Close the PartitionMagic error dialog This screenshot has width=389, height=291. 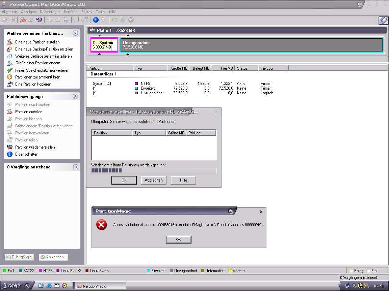(x=261, y=212)
